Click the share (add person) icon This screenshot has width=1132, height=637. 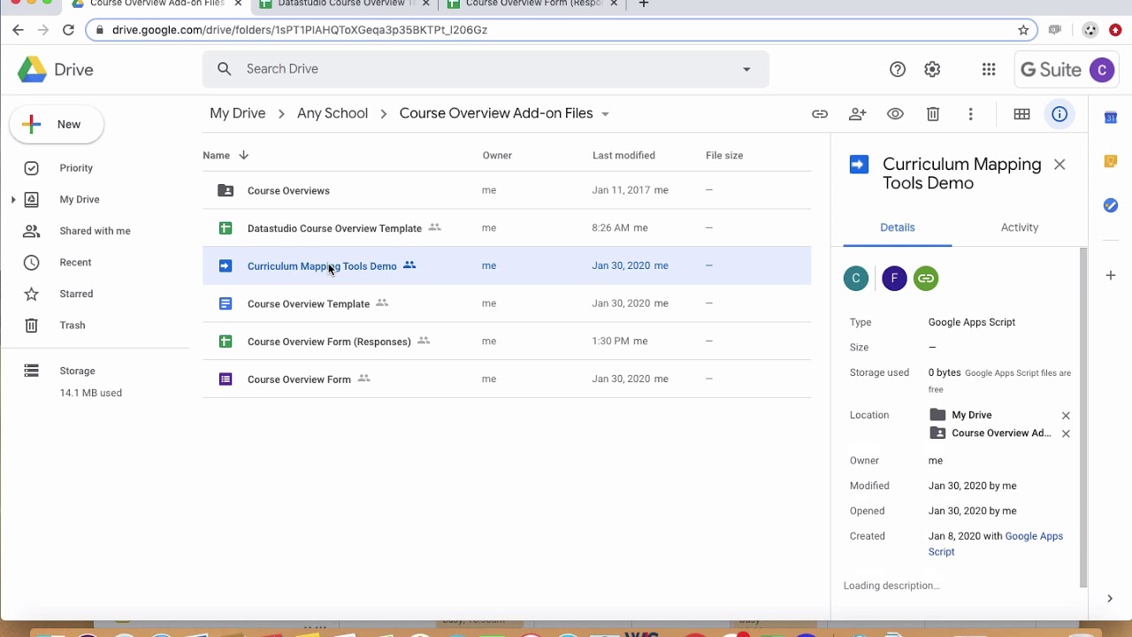coord(857,114)
